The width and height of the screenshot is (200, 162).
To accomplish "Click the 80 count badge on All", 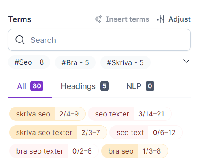I will [x=37, y=86].
